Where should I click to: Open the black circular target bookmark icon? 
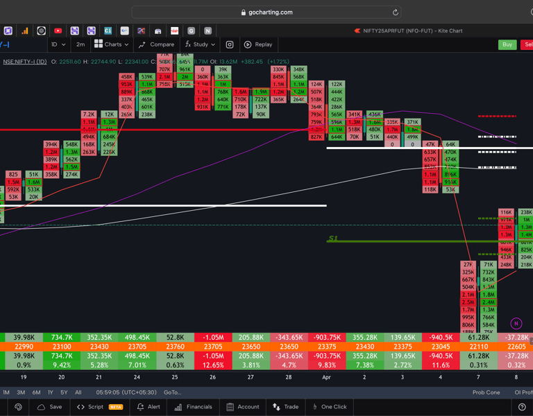41,31
